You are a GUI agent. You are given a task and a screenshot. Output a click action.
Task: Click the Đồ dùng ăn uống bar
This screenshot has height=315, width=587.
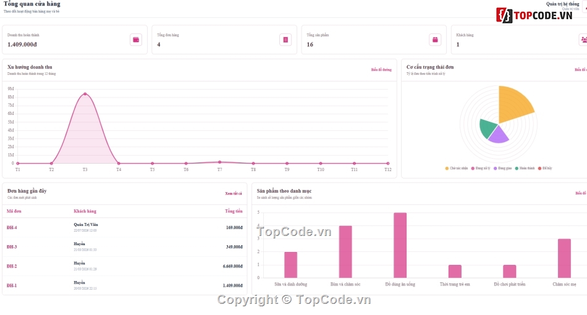click(x=400, y=245)
